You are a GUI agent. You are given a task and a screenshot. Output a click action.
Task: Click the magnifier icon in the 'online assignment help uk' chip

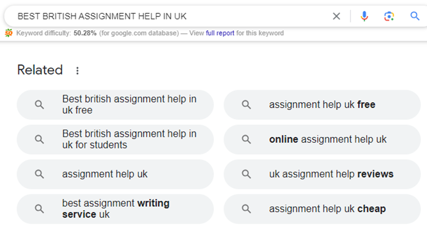pos(246,139)
